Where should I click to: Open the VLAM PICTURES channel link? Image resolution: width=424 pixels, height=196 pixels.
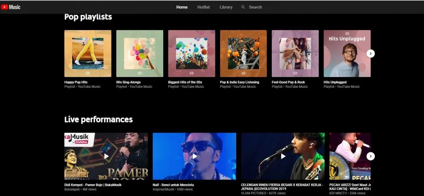[x=254, y=193]
